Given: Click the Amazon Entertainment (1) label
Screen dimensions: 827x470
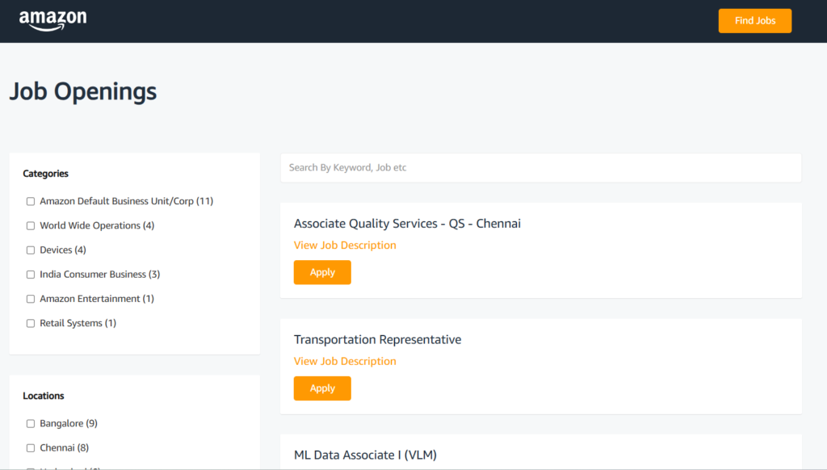Looking at the screenshot, I should (x=97, y=299).
